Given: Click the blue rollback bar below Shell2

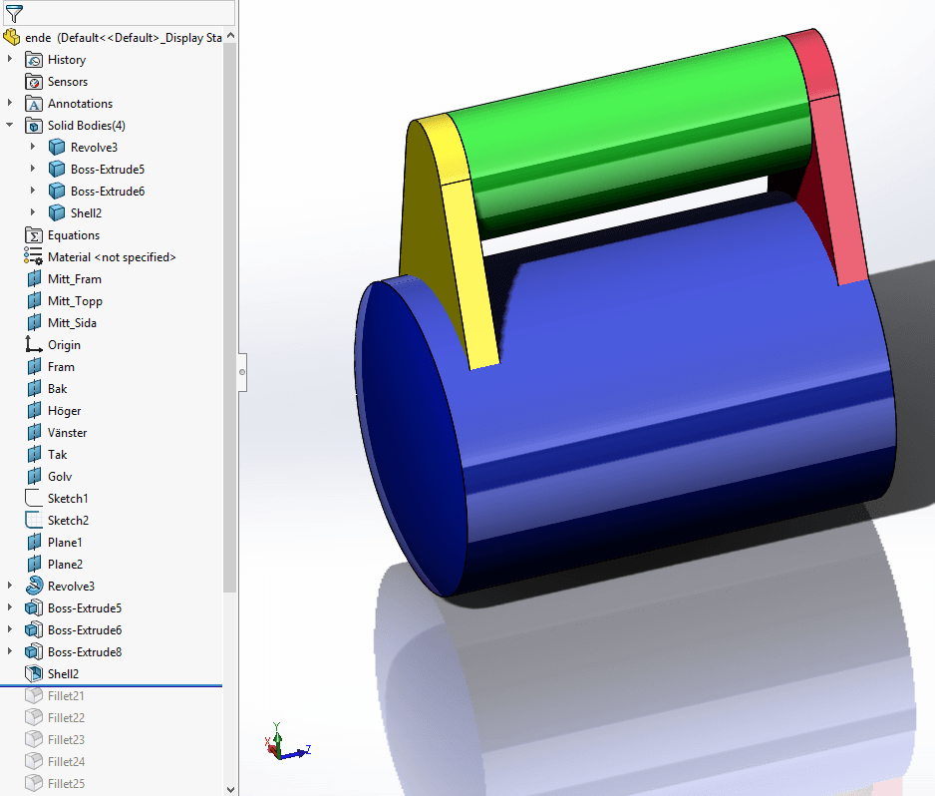Looking at the screenshot, I should [110, 686].
